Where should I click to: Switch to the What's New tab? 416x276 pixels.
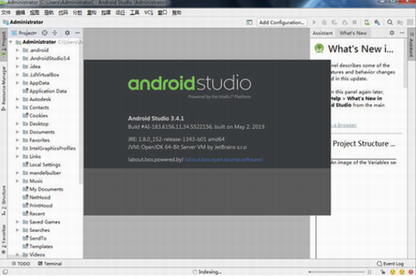[353, 33]
